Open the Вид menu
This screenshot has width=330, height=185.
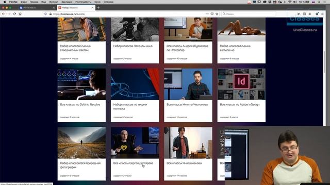point(43,2)
